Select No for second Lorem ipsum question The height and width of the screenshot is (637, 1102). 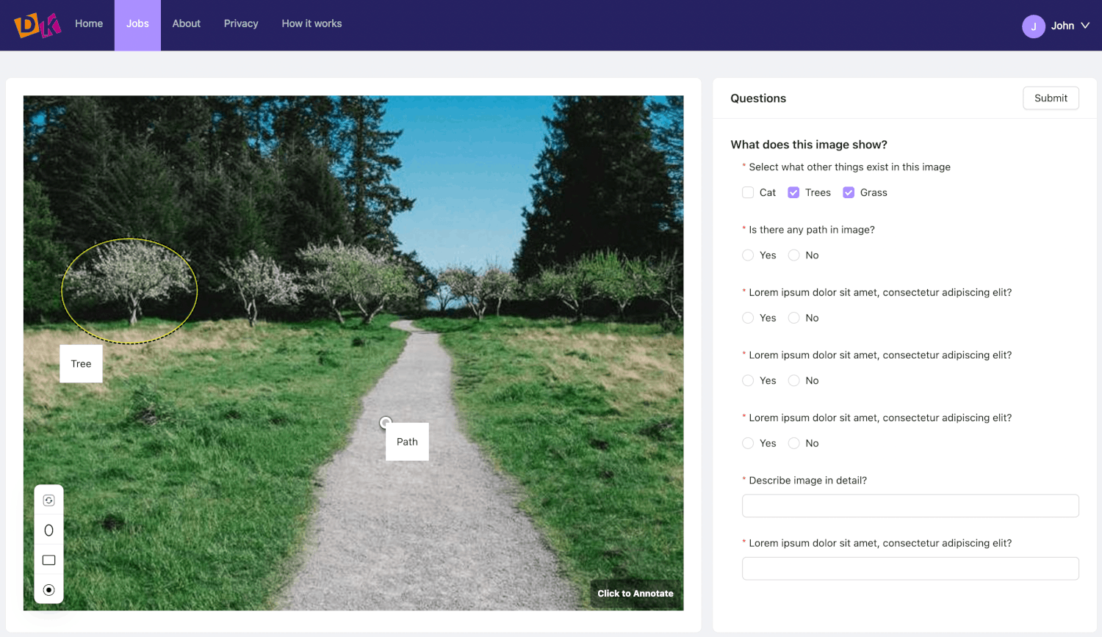point(794,380)
